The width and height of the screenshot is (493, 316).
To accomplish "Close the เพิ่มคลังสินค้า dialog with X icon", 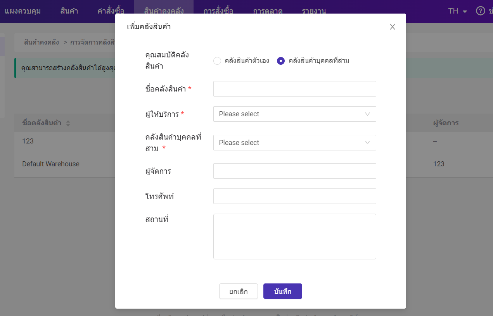I will pyautogui.click(x=393, y=27).
